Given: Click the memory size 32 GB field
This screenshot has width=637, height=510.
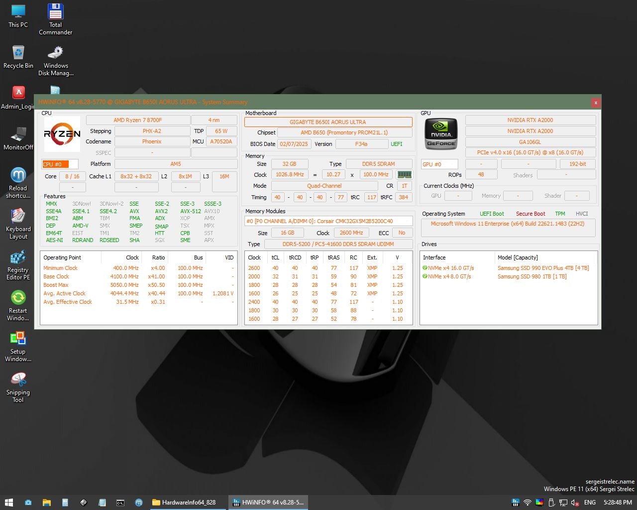Looking at the screenshot, I should (289, 164).
